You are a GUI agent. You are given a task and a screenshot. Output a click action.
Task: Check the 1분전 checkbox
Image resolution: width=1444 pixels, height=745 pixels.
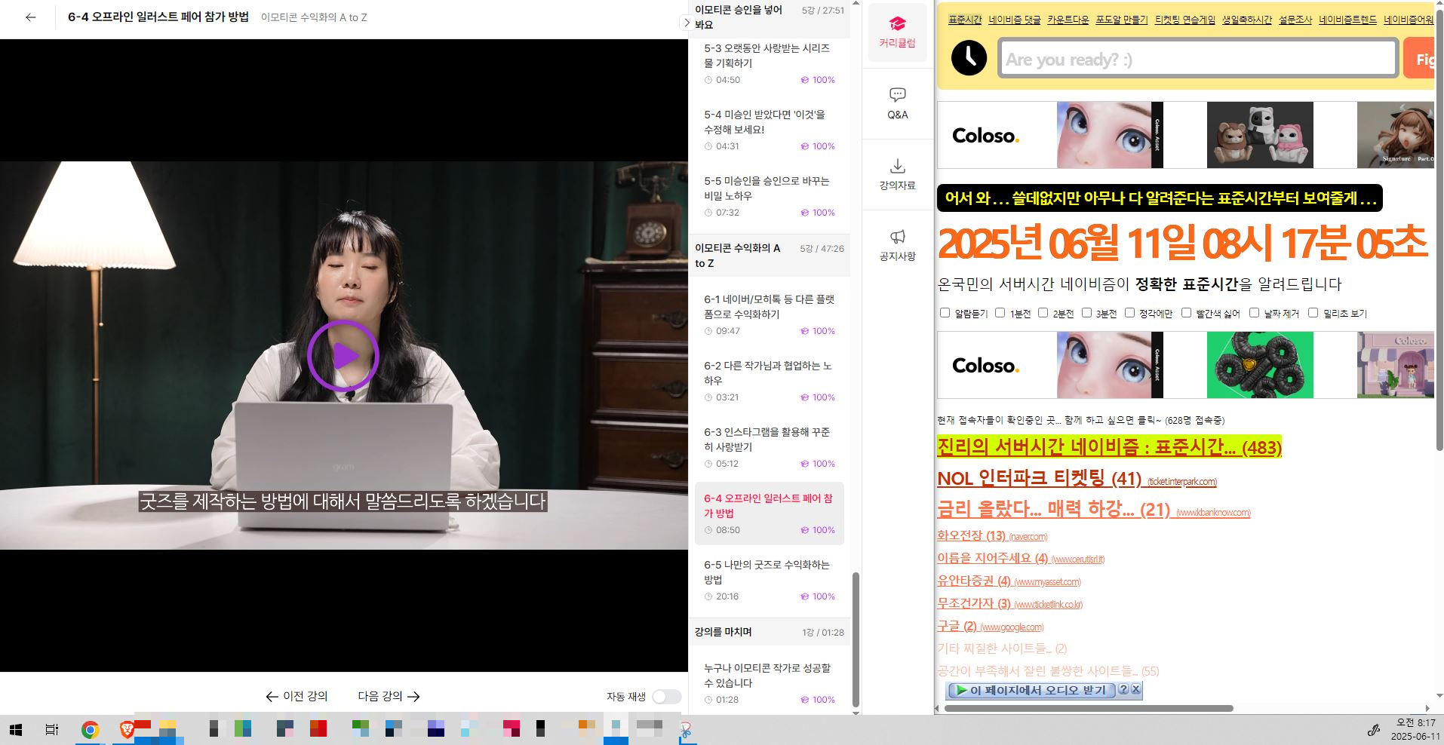pos(1000,312)
